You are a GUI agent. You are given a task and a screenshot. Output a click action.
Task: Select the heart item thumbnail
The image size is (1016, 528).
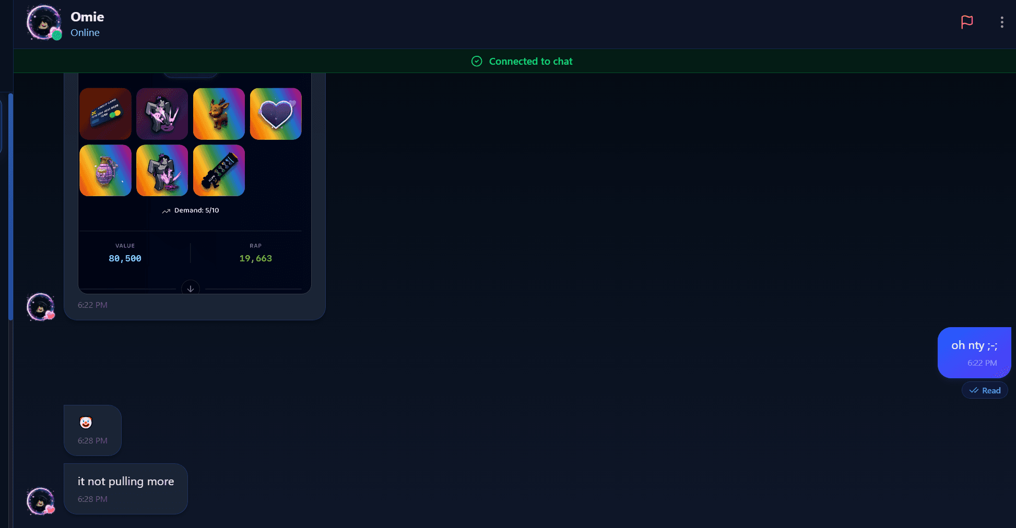tap(276, 114)
